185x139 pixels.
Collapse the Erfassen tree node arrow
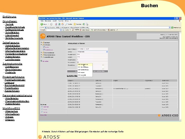point(41,45)
